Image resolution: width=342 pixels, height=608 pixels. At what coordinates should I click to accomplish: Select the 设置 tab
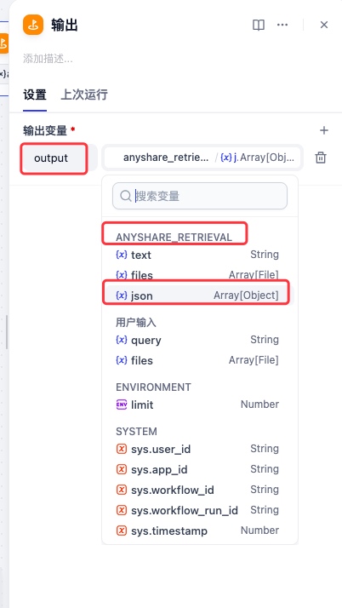pyautogui.click(x=35, y=95)
